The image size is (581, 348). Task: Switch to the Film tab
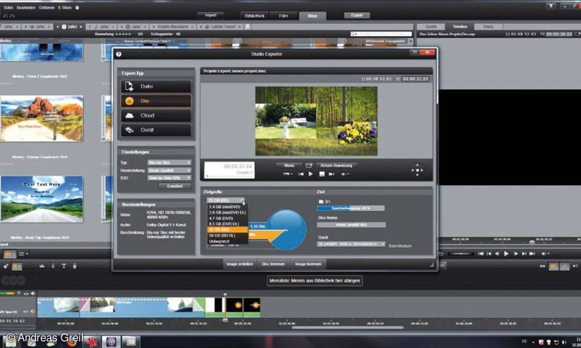point(284,15)
